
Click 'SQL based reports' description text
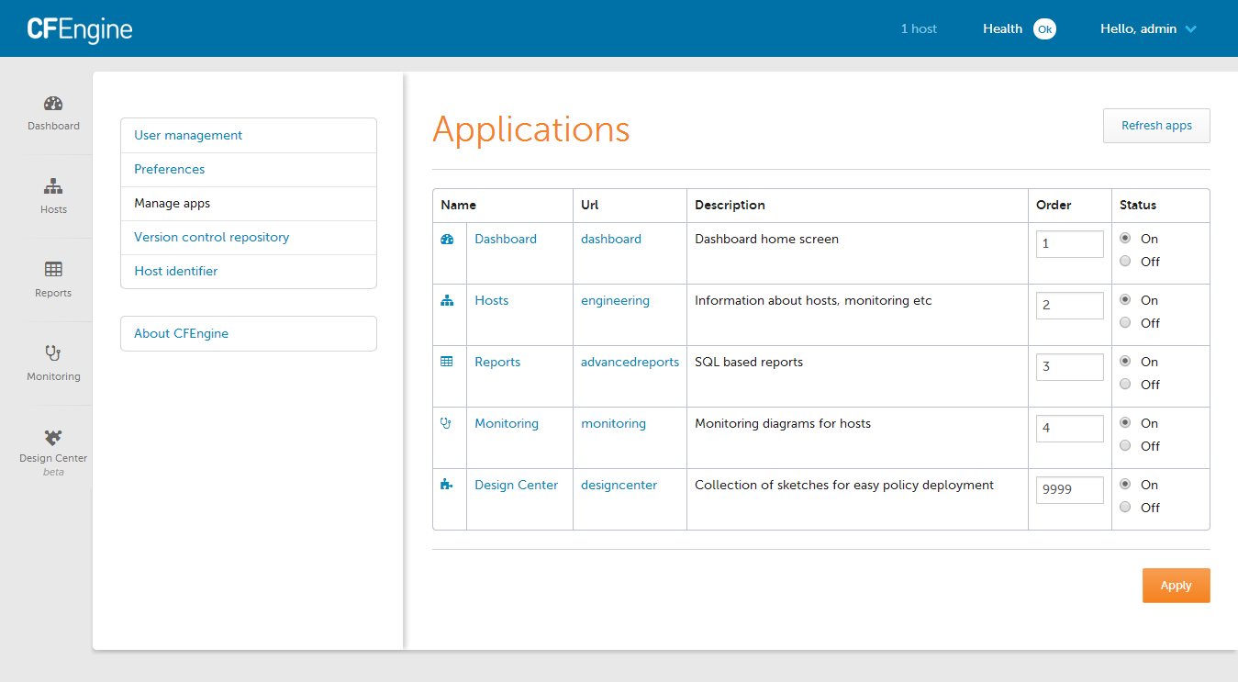pyautogui.click(x=749, y=362)
